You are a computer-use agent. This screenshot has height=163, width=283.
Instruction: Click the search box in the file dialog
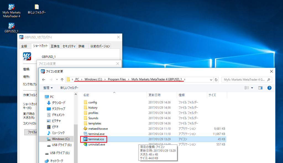tap(247, 80)
